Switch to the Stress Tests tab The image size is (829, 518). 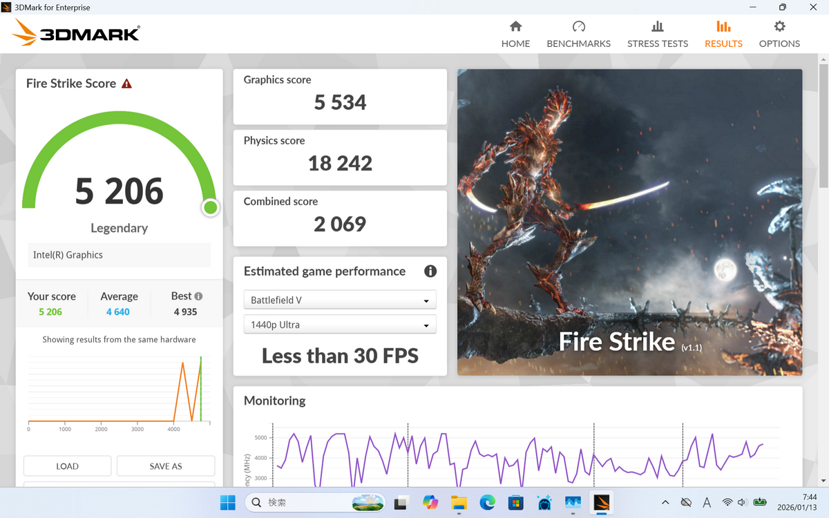657,35
